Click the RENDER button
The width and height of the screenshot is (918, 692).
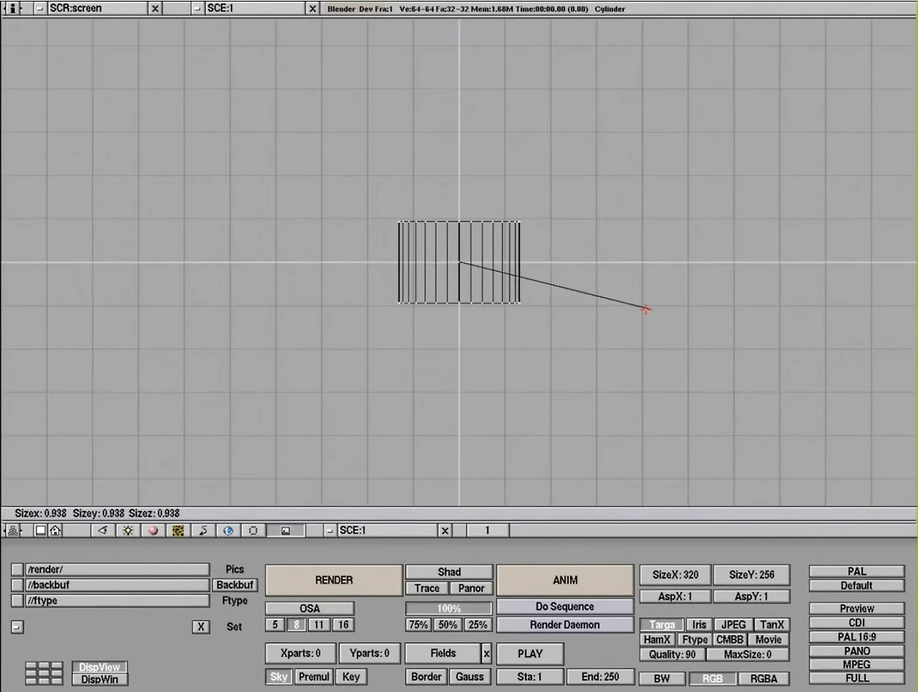pyautogui.click(x=333, y=580)
